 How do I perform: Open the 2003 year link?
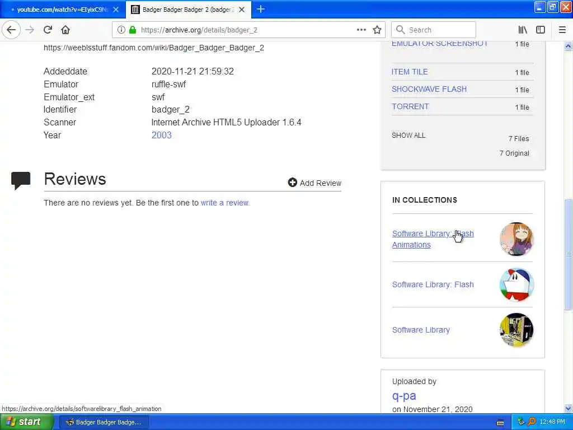point(162,135)
